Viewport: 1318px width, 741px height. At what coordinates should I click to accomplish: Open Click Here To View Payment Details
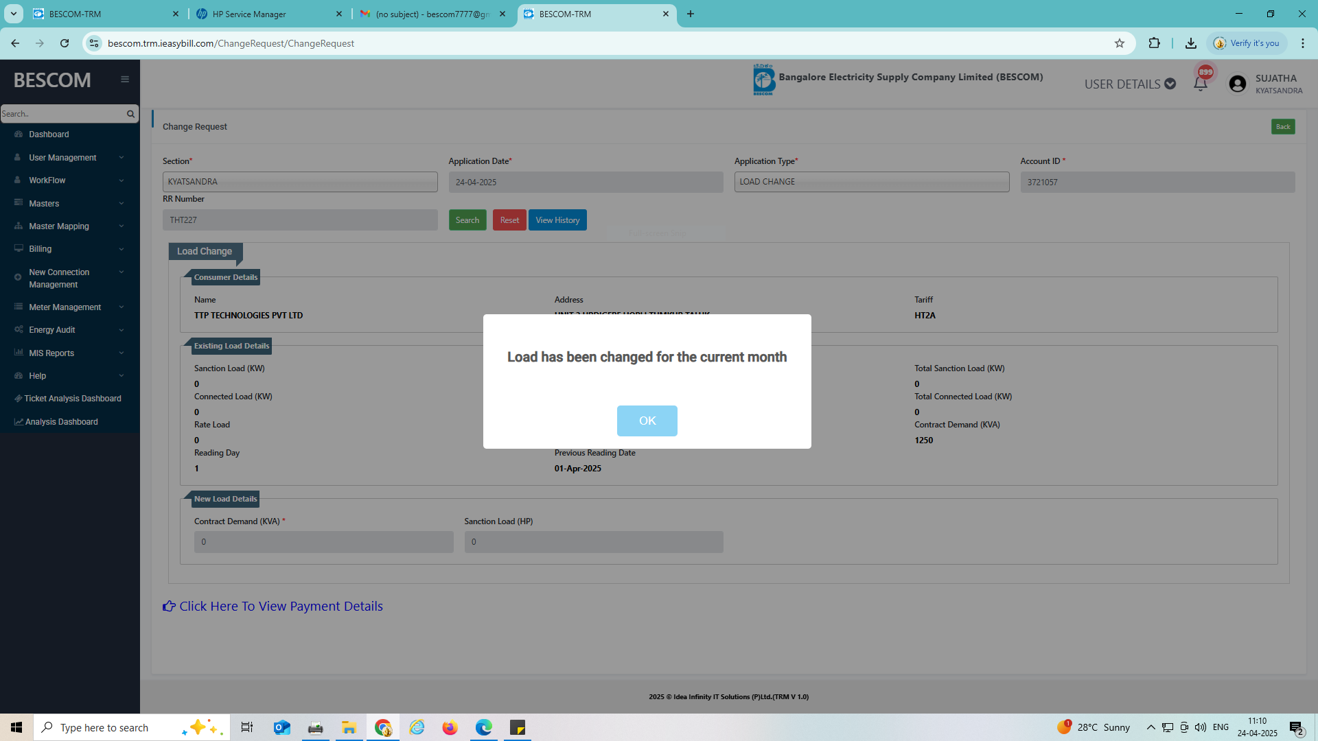(x=273, y=607)
